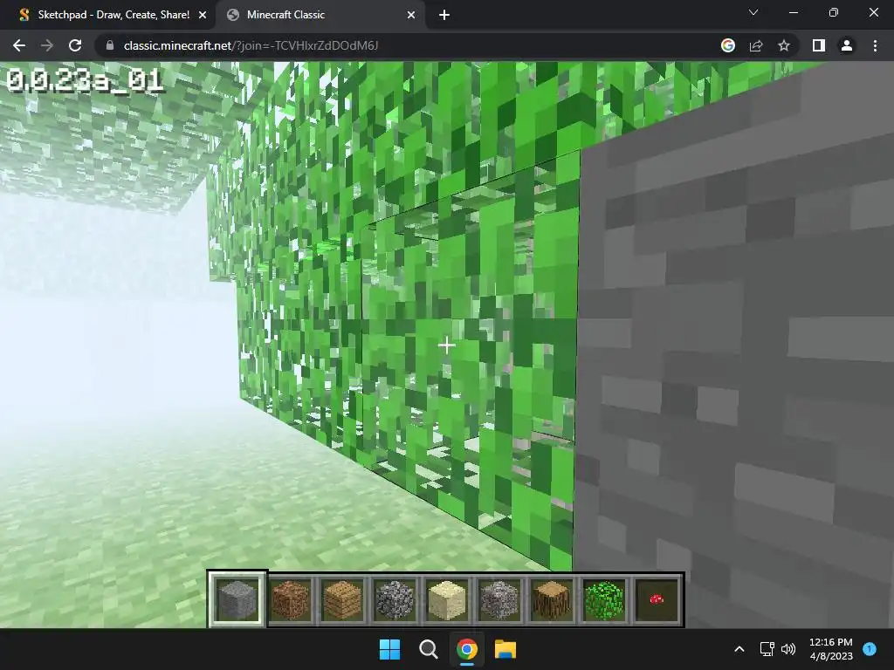Select the gravel block in the hotbar

(x=499, y=599)
